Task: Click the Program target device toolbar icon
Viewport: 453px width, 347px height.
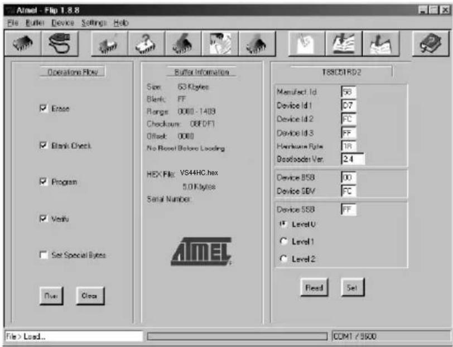Action: 183,43
